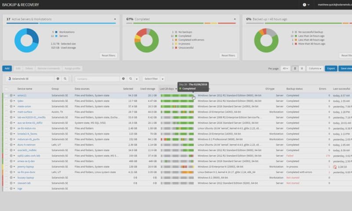Clear the Solarwinds SE customer filter icon
Viewport: 352px width, 211px height.
click(x=58, y=79)
